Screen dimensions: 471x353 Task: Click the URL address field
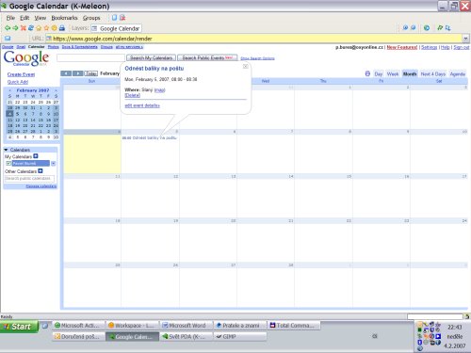[254, 39]
